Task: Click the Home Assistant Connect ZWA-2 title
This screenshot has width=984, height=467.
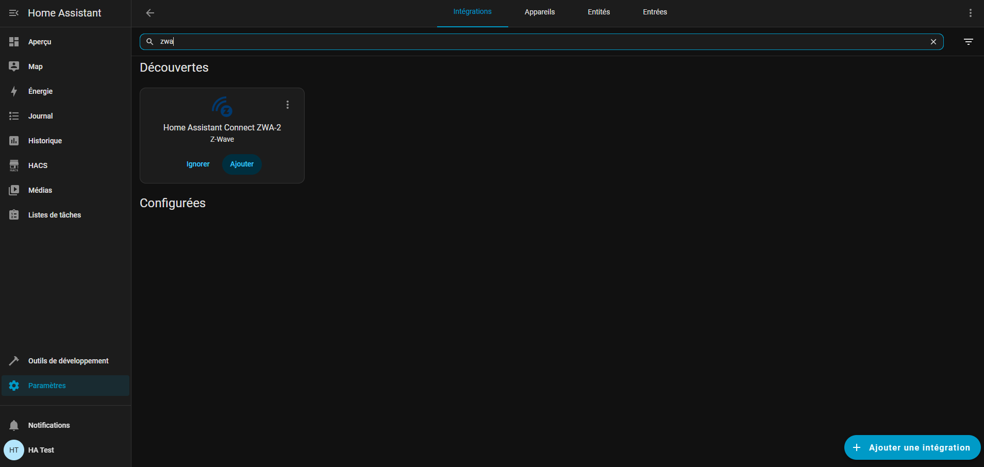Action: 222,127
